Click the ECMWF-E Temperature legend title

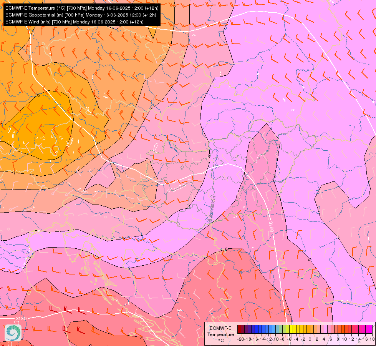point(220,331)
